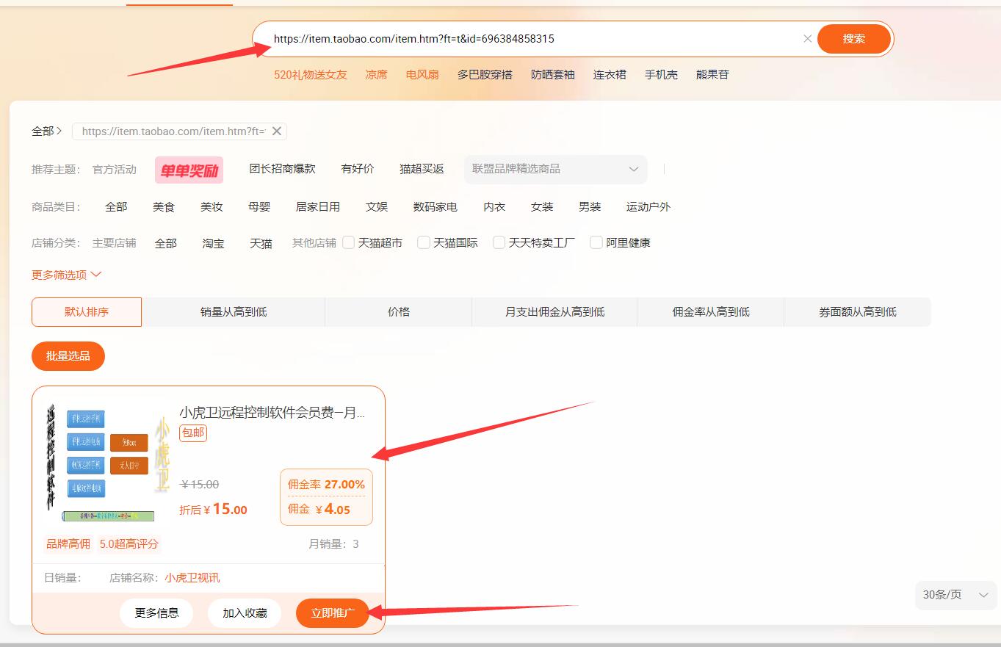Select hot keyword 电风扇
Image resolution: width=1001 pixels, height=647 pixels.
click(422, 75)
